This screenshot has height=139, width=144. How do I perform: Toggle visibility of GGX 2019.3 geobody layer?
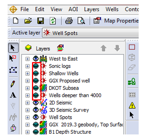tap(36, 125)
